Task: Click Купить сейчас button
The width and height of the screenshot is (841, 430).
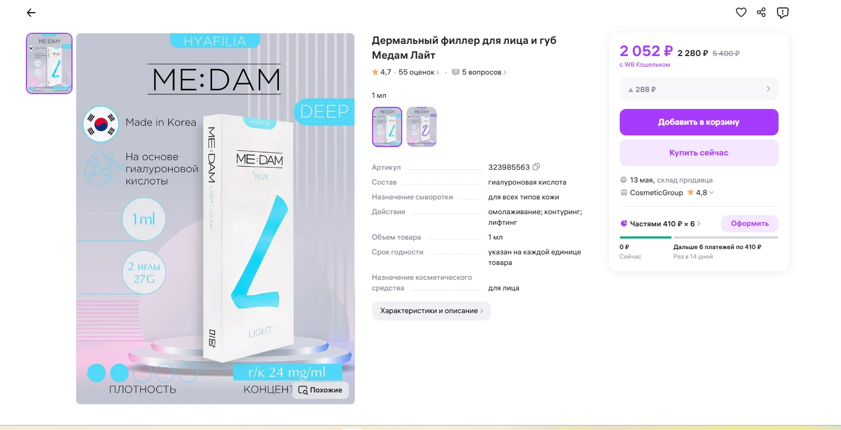Action: 699,153
